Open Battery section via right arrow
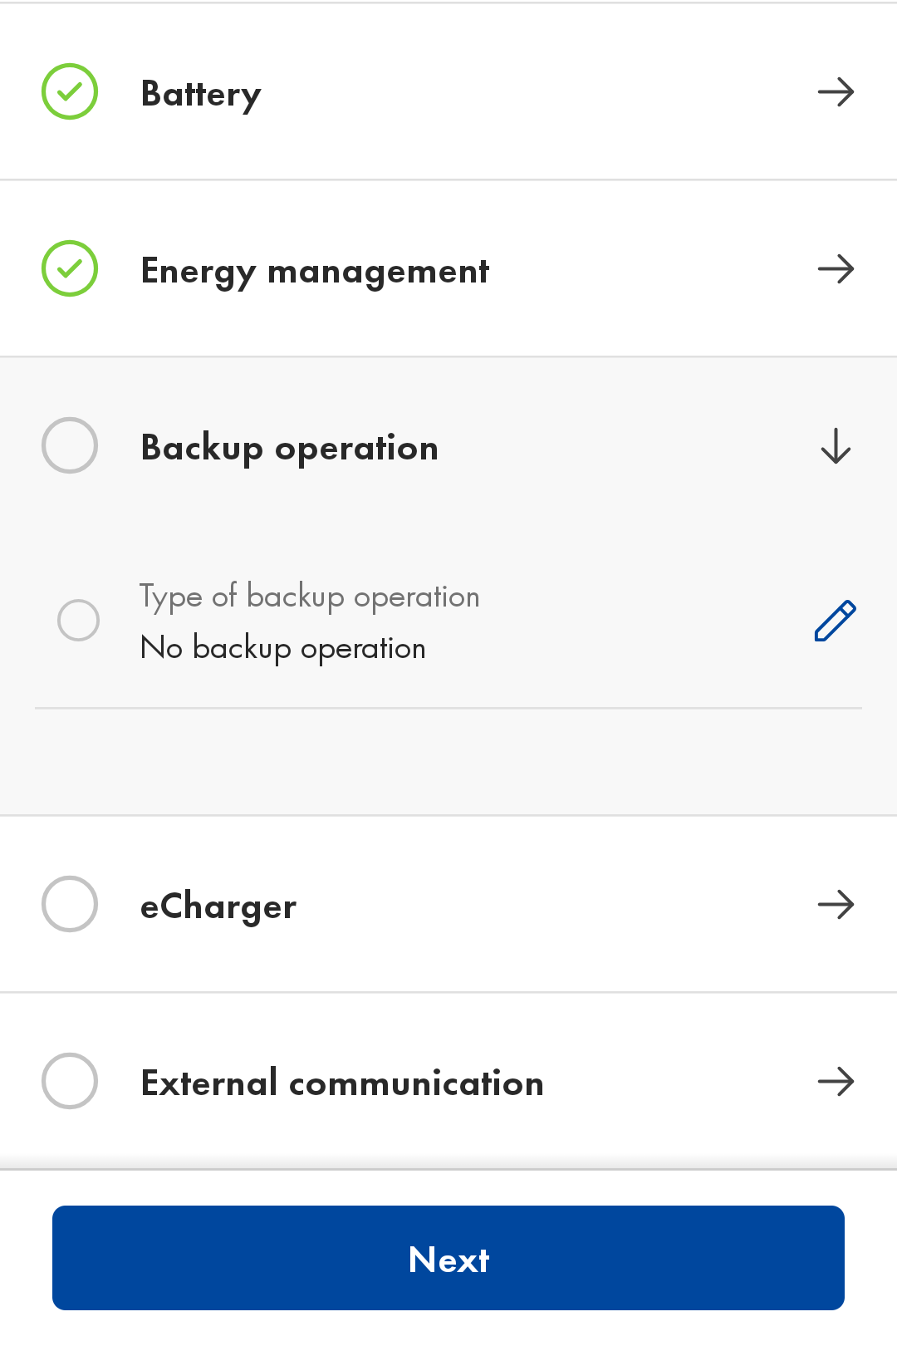Image resolution: width=897 pixels, height=1346 pixels. [836, 91]
